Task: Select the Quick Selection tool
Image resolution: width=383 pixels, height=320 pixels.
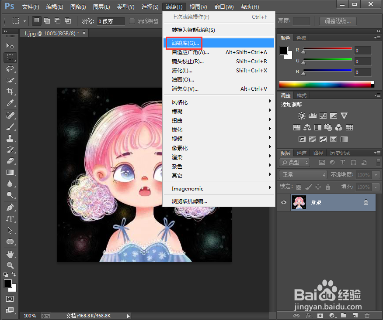Action: pyautogui.click(x=10, y=80)
